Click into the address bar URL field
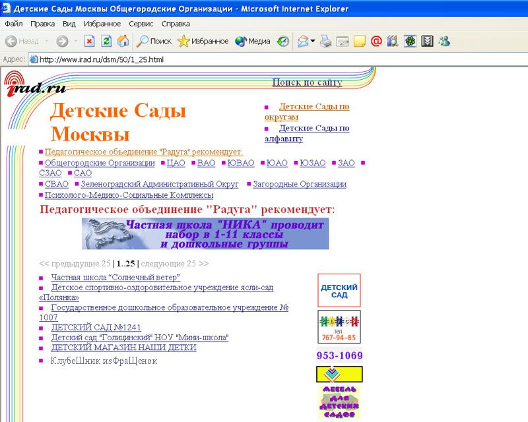This screenshot has height=422, width=528. [264, 59]
